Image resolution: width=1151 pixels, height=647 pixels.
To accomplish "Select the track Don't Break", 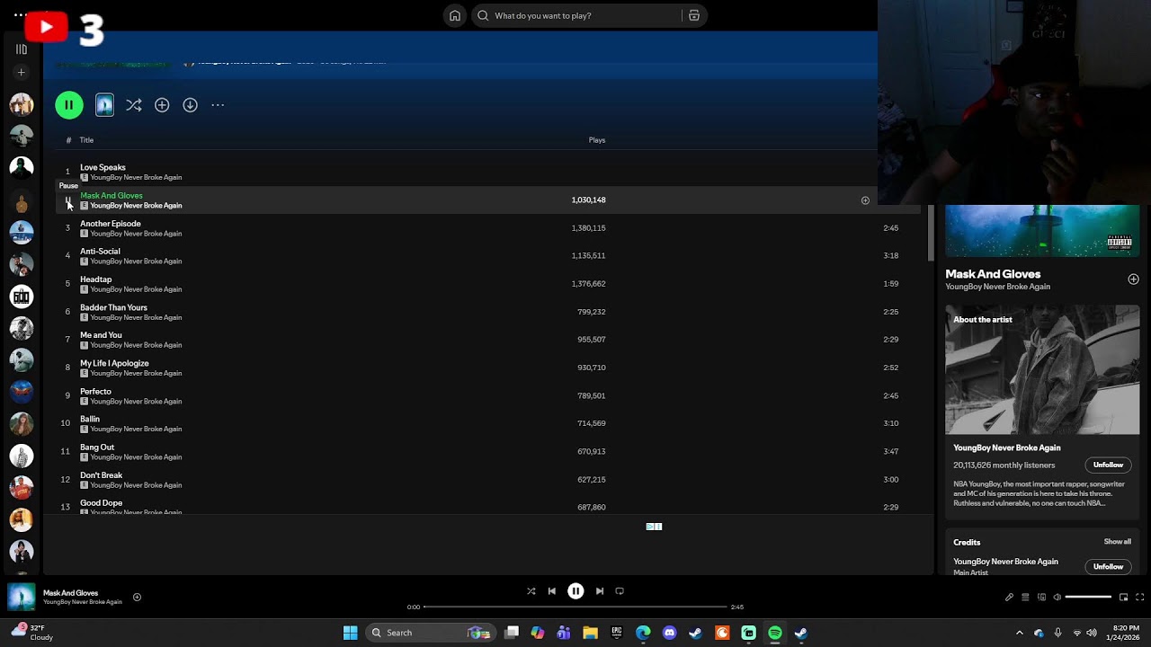I will click(101, 475).
